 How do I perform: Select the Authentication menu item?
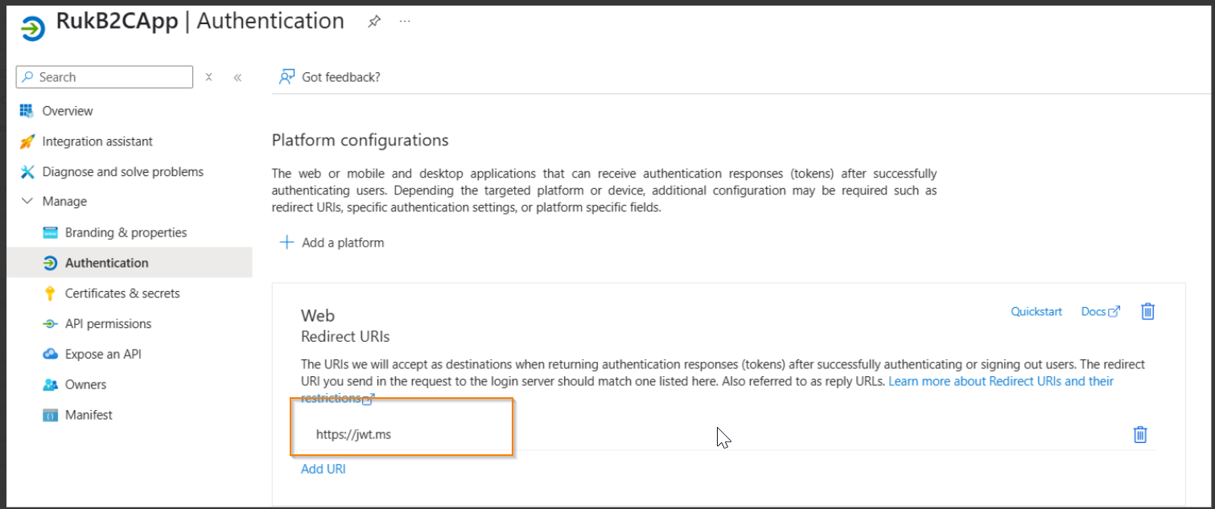point(106,262)
